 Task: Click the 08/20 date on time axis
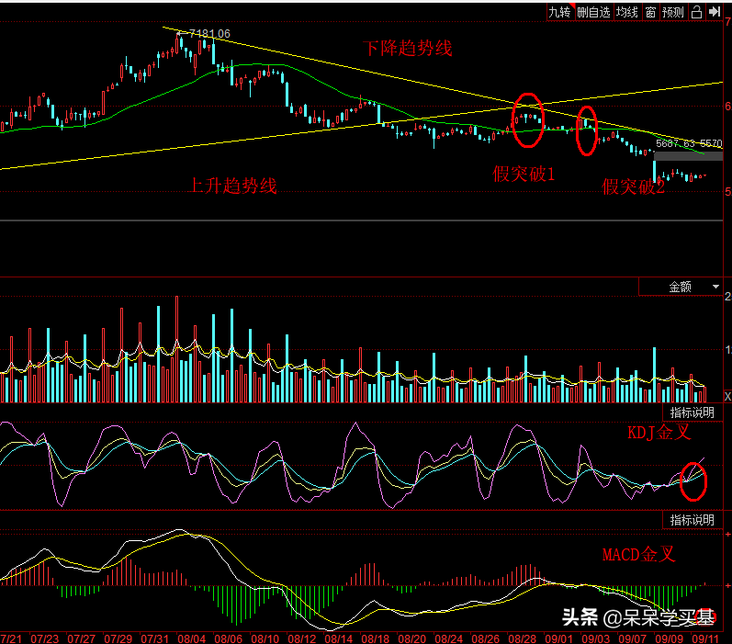pos(411,638)
